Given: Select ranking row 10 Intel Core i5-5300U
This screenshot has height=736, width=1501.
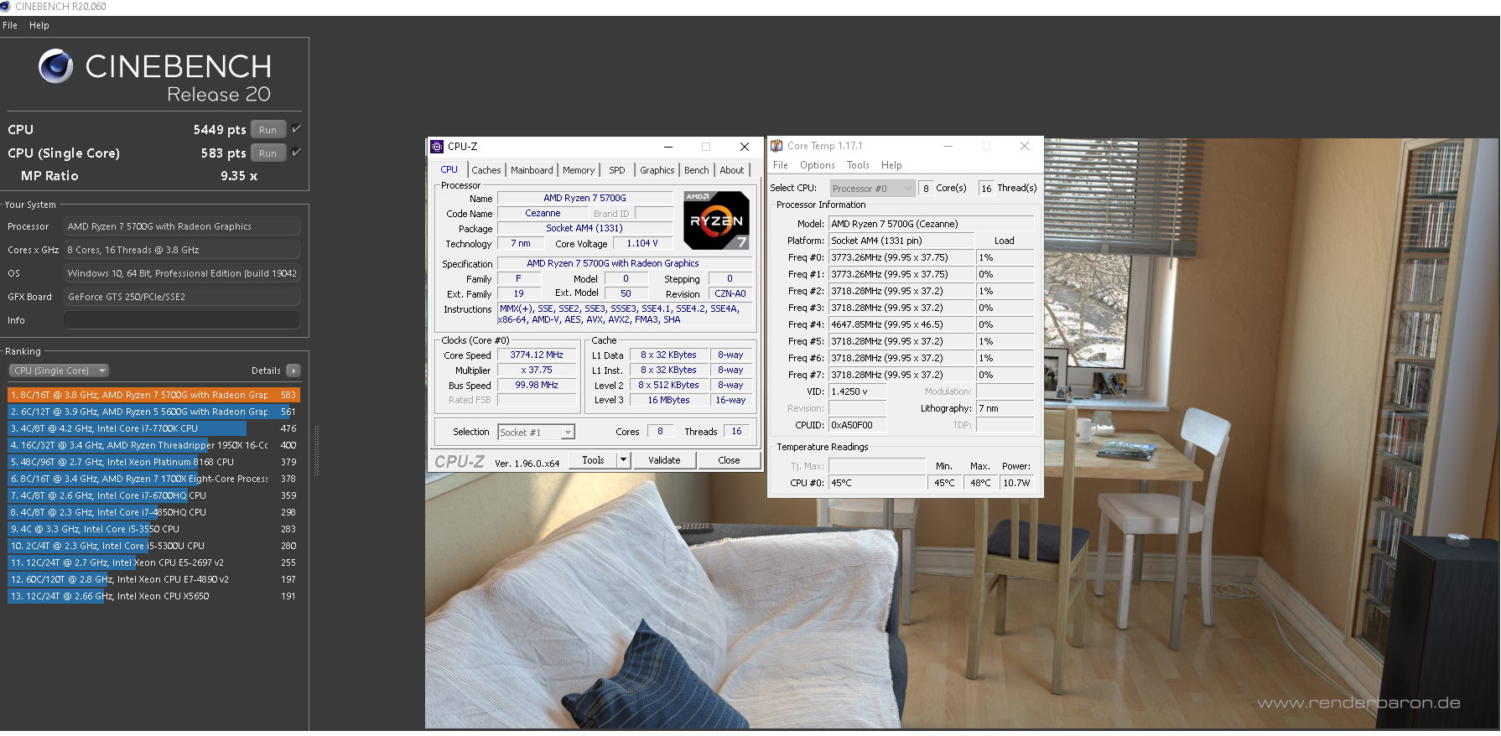Looking at the screenshot, I should [x=153, y=546].
